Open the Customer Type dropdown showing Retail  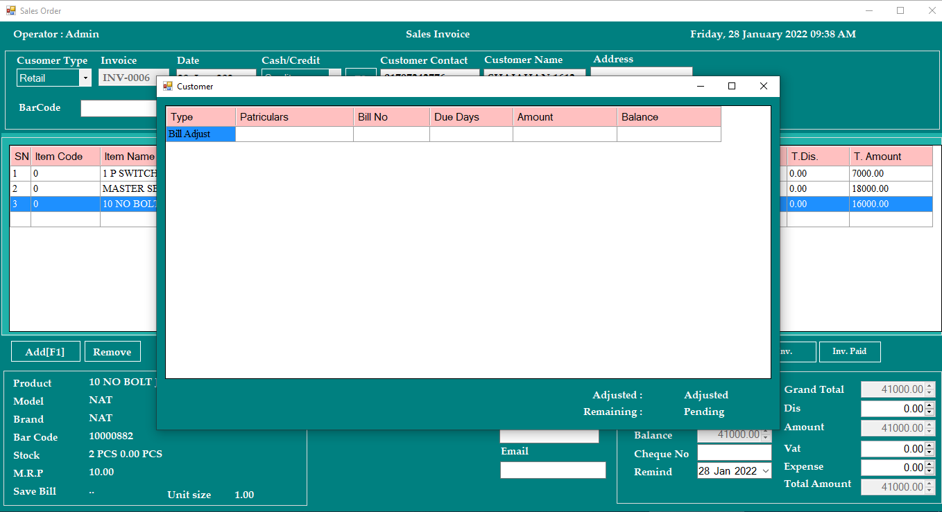[86, 78]
